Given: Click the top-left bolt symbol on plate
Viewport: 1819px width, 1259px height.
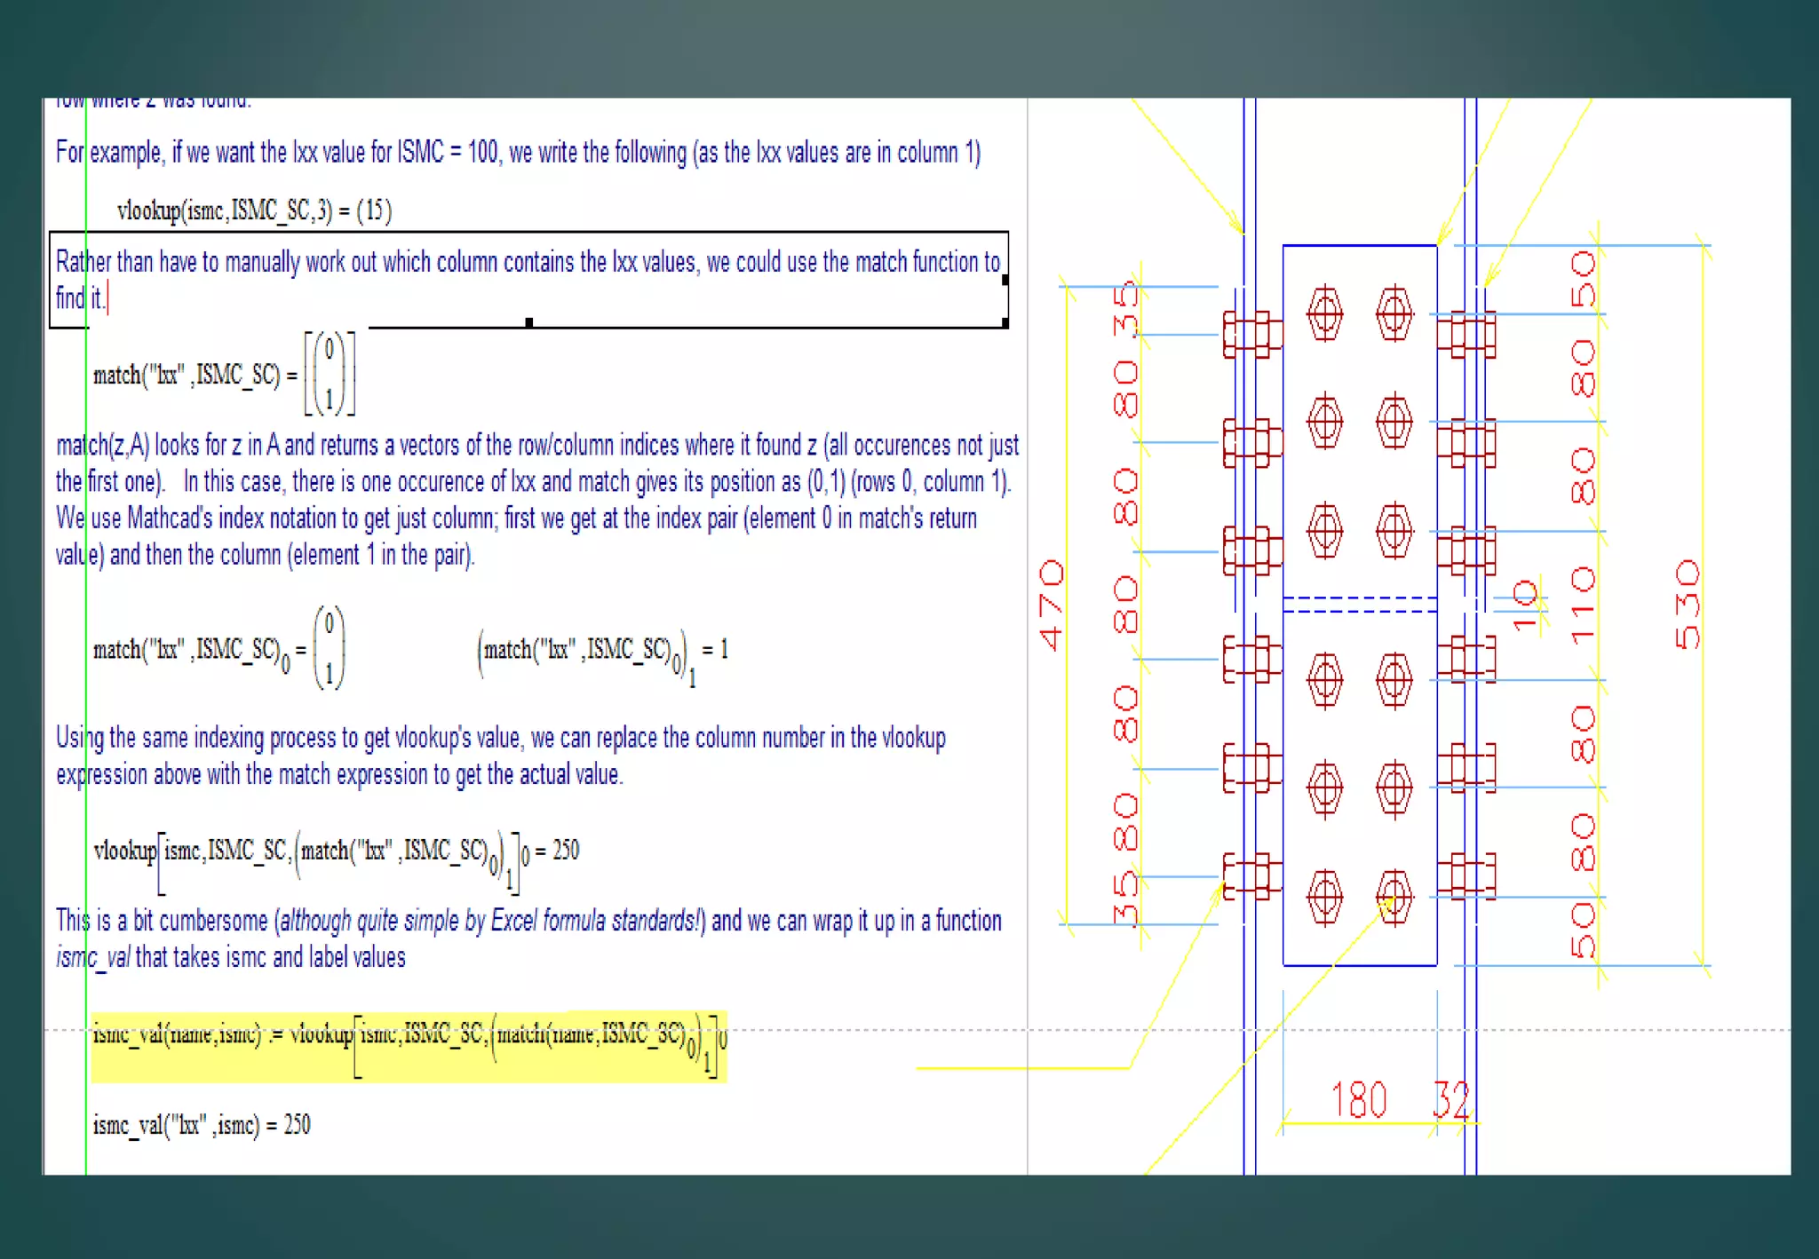Looking at the screenshot, I should click(x=1324, y=313).
